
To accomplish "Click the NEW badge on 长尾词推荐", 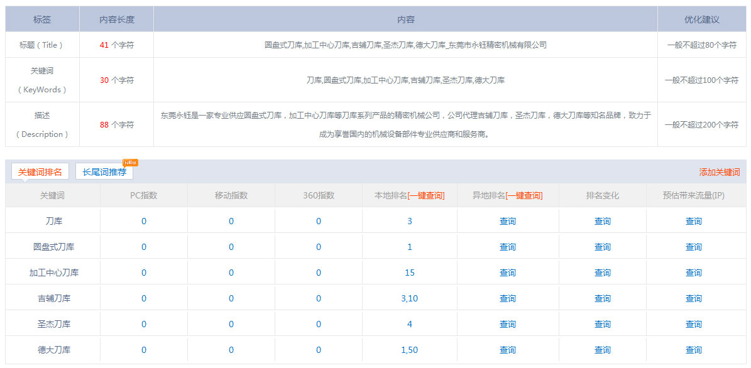I will tap(130, 162).
